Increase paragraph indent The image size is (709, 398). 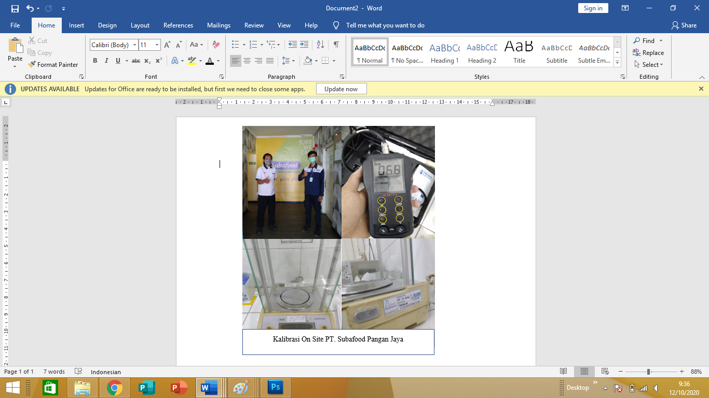(304, 45)
